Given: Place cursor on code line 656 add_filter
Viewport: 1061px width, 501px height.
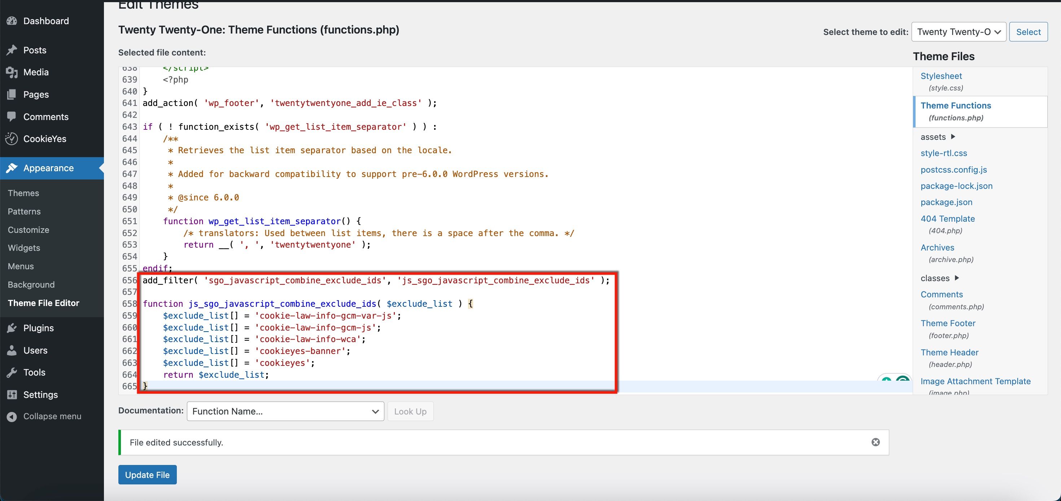Looking at the screenshot, I should [x=376, y=280].
